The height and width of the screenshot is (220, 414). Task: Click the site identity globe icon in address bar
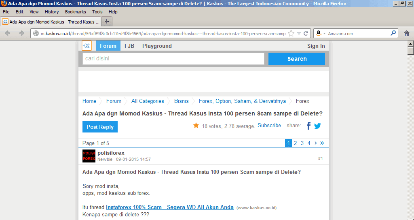[36, 33]
